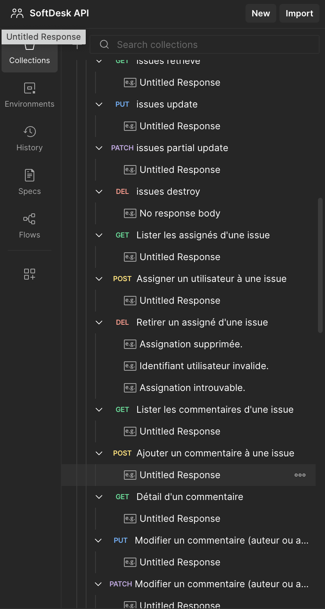The width and height of the screenshot is (325, 609).
Task: Click the grid icon at the sidebar bottom
Action: (29, 274)
